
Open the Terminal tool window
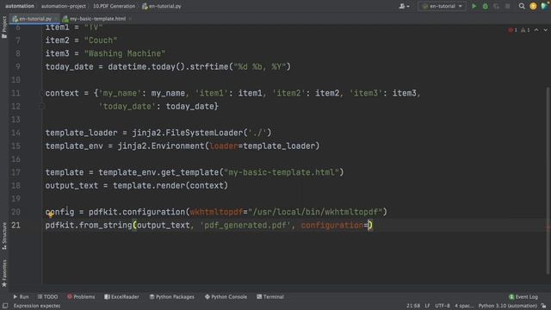tap(269, 296)
